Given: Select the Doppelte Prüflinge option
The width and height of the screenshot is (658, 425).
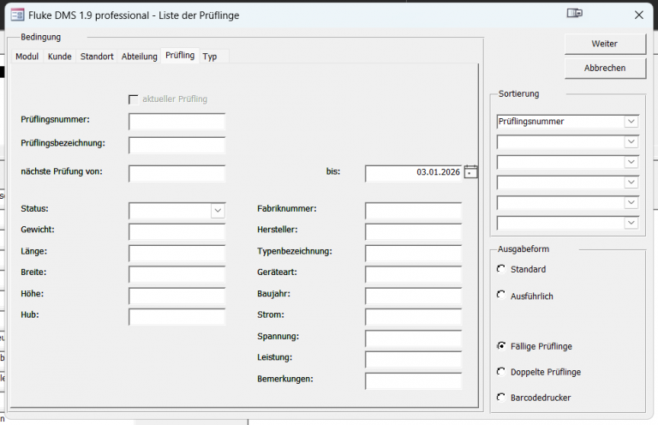Looking at the screenshot, I should click(501, 372).
